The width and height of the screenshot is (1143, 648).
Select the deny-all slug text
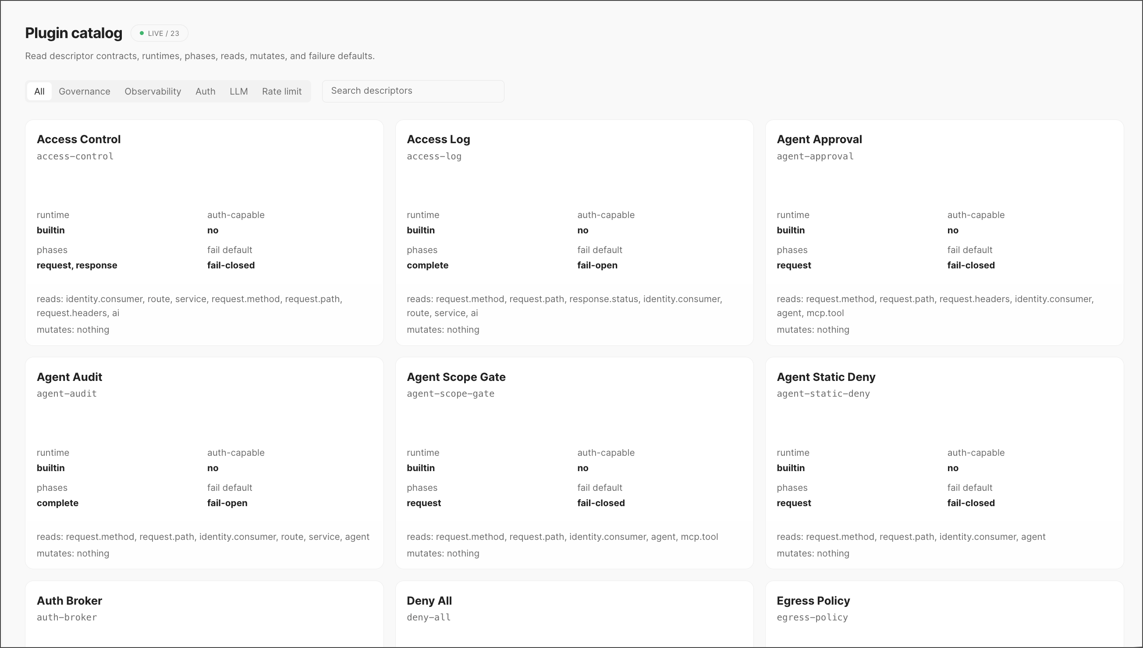point(429,617)
